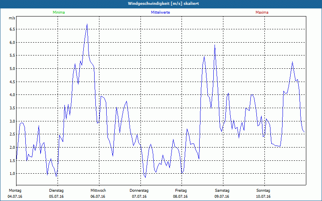This screenshot has height=201, width=322.
Task: Click the 3,0 y-axis value
Action: [x=12, y=121]
